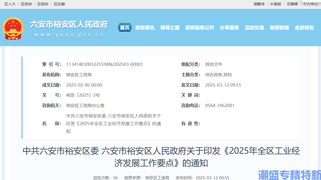Open the 区政府 top link
This screenshot has height=180, width=321.
[27, 4]
